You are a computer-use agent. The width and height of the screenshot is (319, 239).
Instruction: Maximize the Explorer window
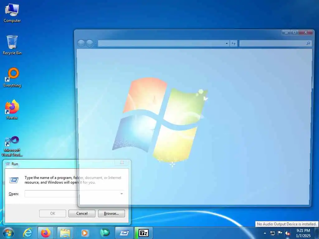(x=294, y=32)
